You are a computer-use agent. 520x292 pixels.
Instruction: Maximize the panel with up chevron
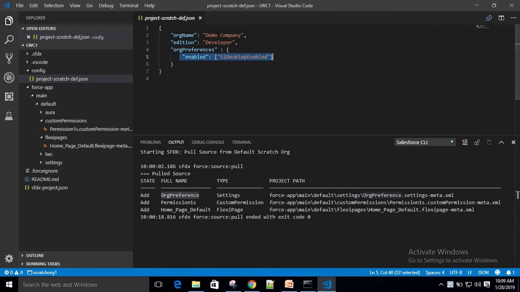point(501,142)
